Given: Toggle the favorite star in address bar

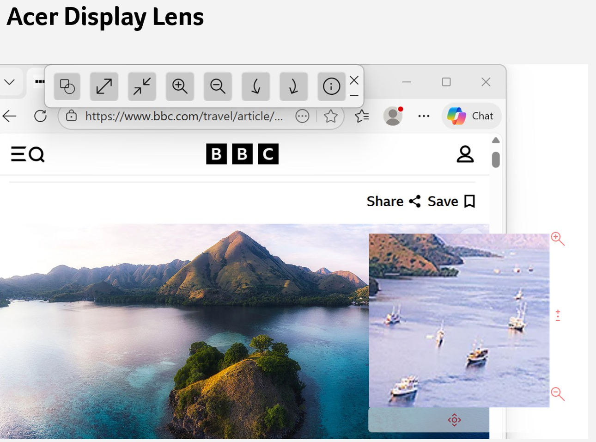Looking at the screenshot, I should coord(331,116).
